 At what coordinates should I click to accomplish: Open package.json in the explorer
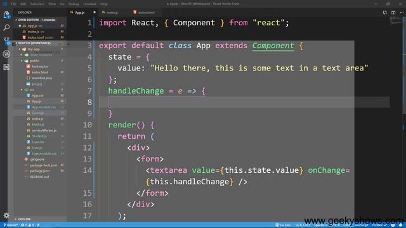(x=39, y=171)
